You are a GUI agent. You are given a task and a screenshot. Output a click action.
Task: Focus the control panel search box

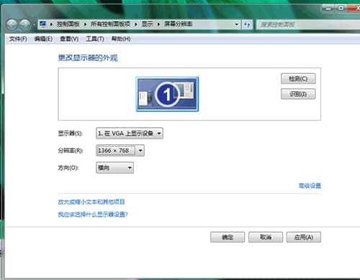click(x=308, y=24)
